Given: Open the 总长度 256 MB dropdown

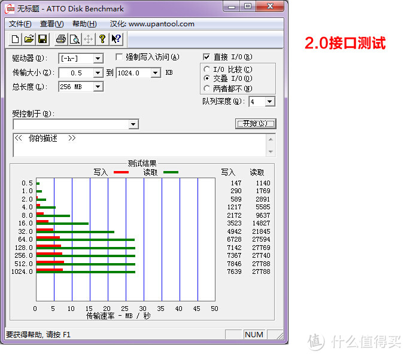Looking at the screenshot, I should 98,87.
